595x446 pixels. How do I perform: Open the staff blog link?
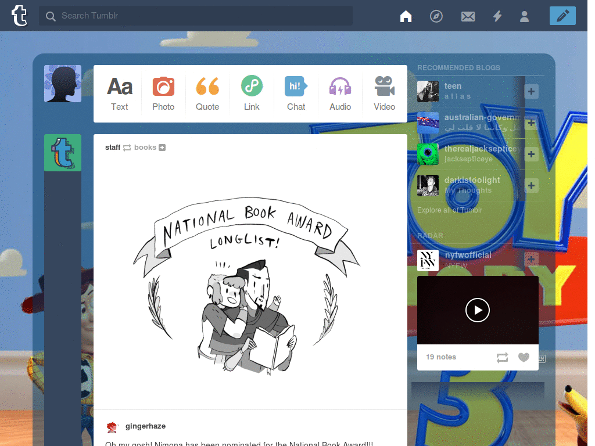pos(113,147)
